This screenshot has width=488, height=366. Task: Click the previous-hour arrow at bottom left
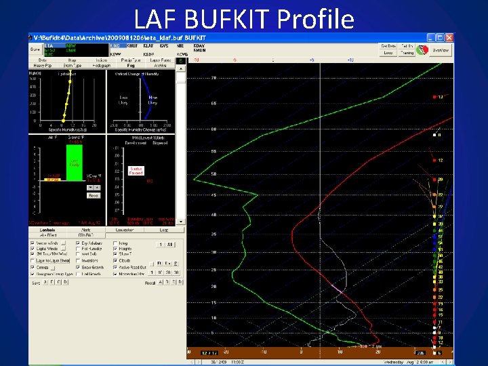coord(191,362)
